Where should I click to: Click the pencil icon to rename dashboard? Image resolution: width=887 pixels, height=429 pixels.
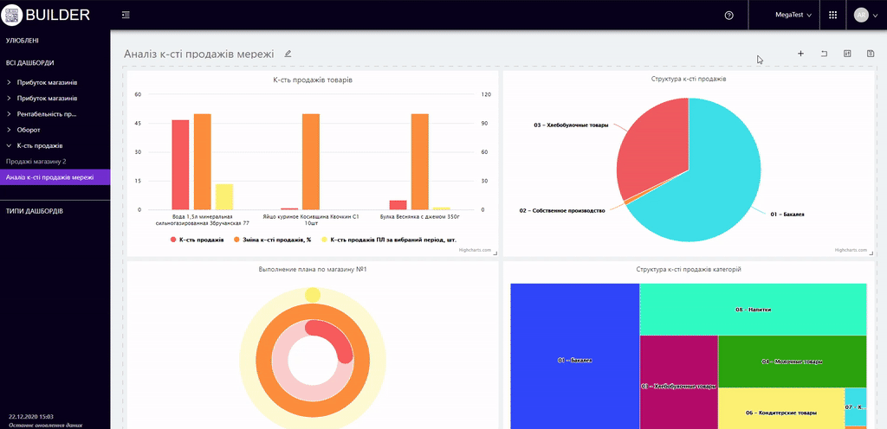point(288,54)
